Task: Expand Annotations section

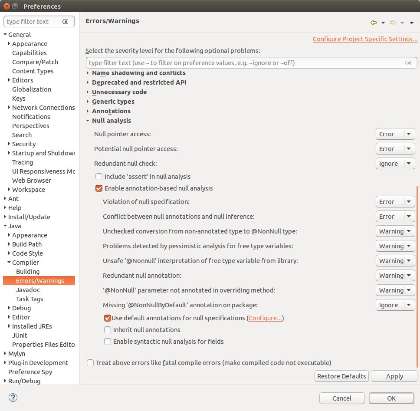Action: [88, 111]
